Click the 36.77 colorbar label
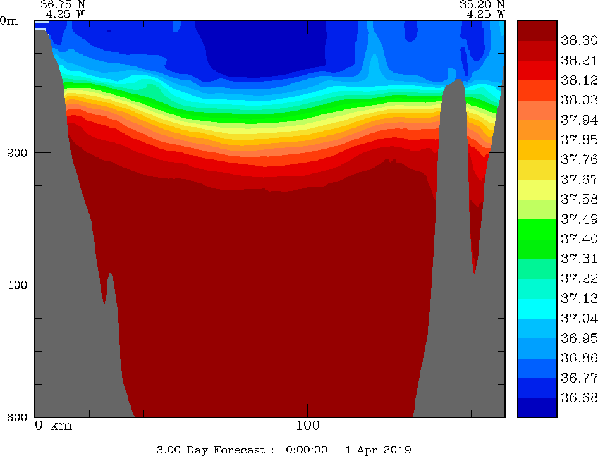 point(579,378)
